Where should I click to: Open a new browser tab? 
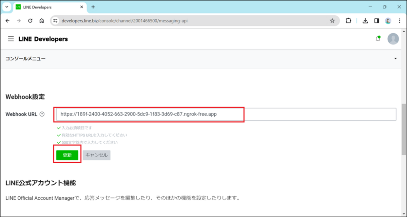point(93,7)
